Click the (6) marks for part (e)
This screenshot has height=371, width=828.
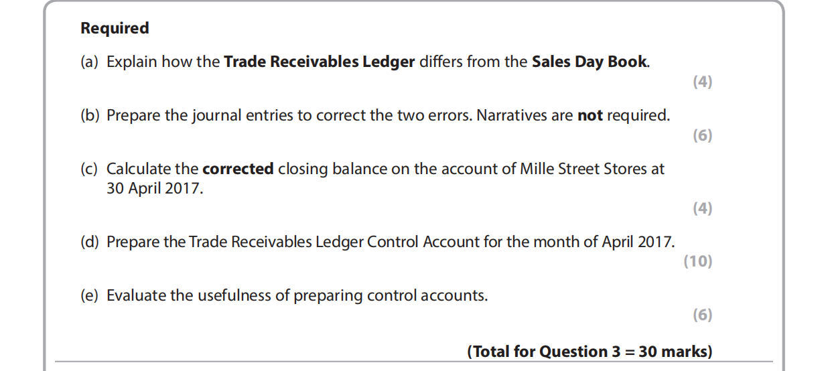click(702, 315)
